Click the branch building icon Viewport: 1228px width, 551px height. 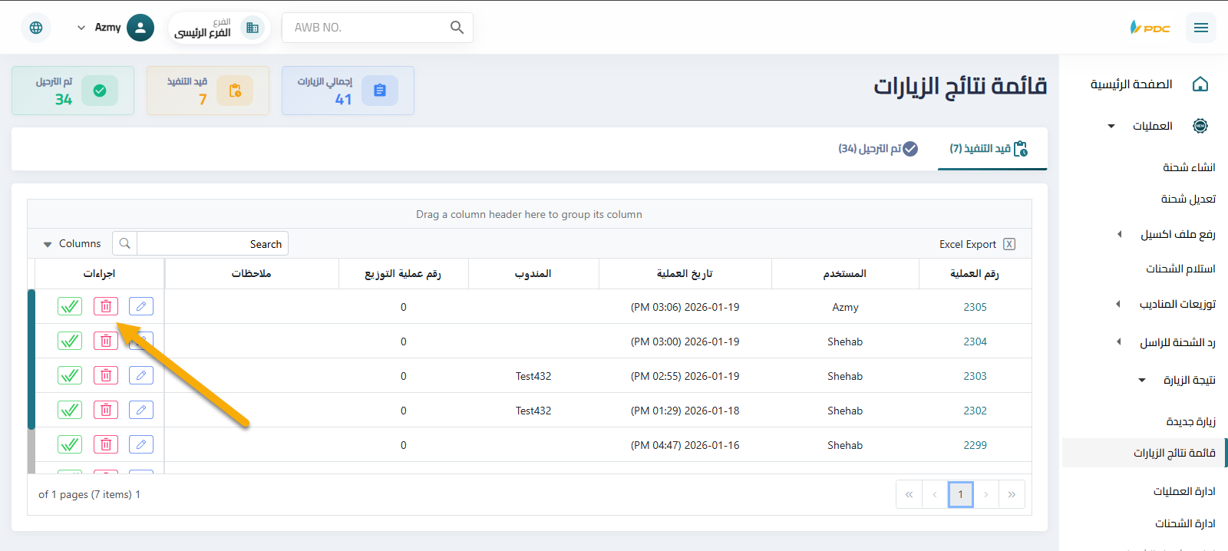(252, 28)
